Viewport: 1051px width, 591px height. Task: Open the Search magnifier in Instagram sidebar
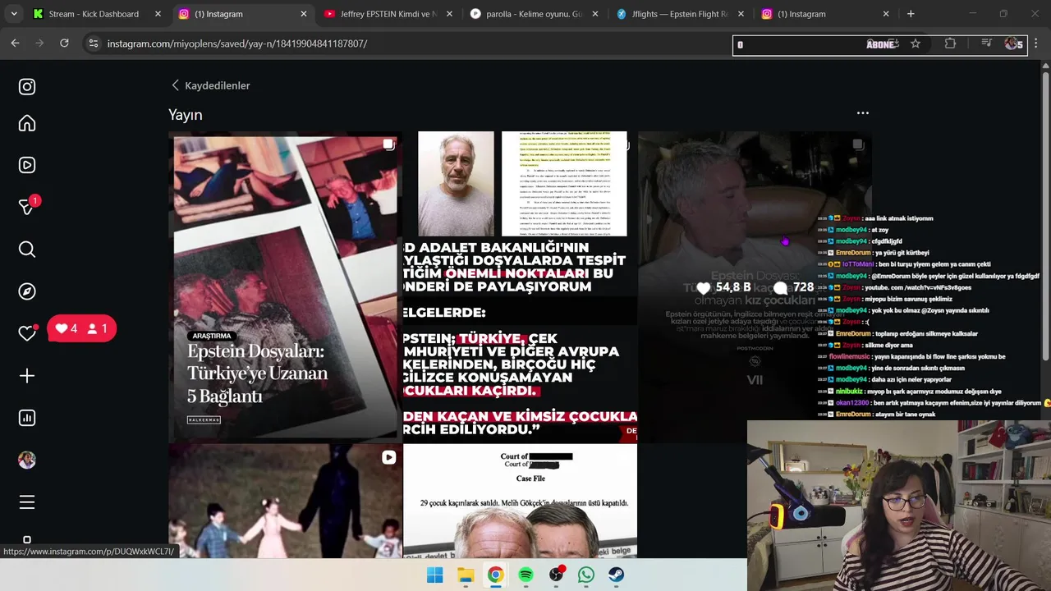(x=27, y=250)
